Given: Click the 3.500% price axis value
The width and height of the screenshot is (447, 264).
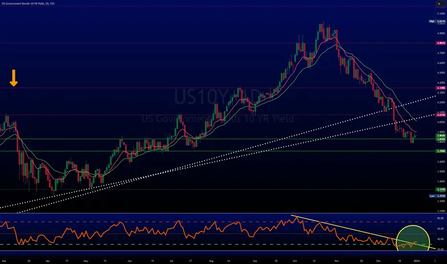Looking at the screenshot, I should [441, 171].
